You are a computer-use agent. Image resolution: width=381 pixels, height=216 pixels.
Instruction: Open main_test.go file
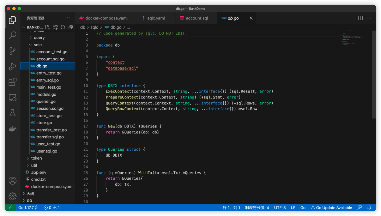click(x=48, y=87)
